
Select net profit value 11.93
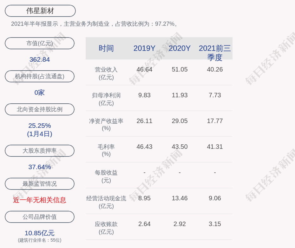coord(180,95)
